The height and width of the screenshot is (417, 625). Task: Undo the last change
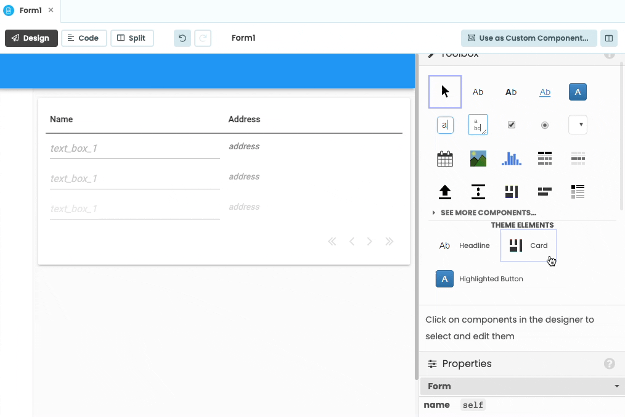pos(182,38)
